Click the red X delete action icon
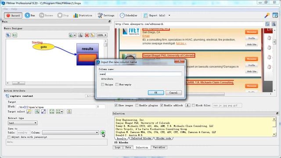Viewport: 281px width, 158px height. (87, 35)
